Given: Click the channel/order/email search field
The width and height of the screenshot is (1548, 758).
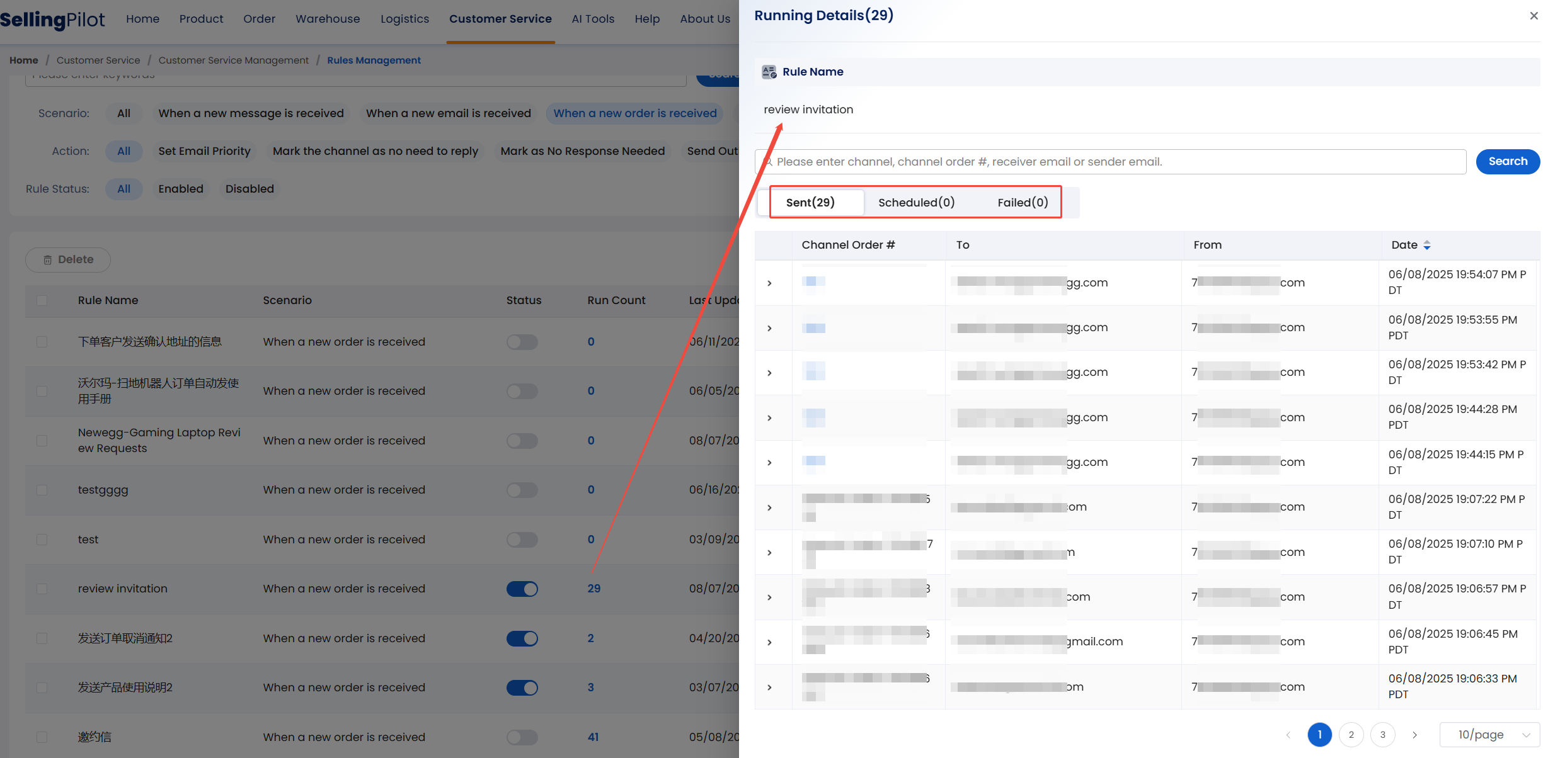Looking at the screenshot, I should coord(1110,162).
